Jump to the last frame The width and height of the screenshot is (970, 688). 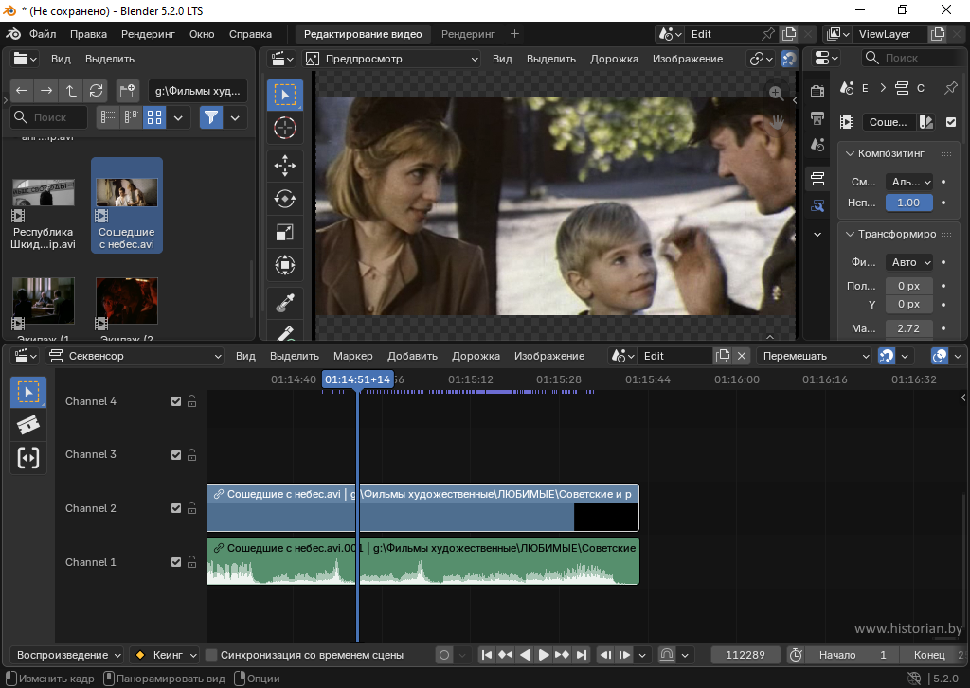click(x=582, y=655)
